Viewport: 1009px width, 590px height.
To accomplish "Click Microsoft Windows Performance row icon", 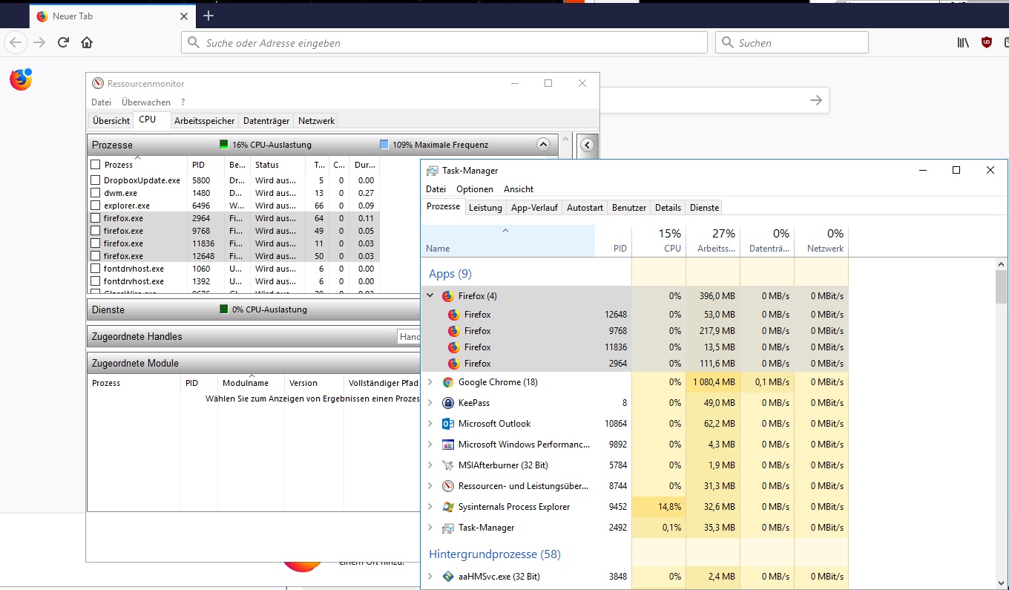I will 447,445.
